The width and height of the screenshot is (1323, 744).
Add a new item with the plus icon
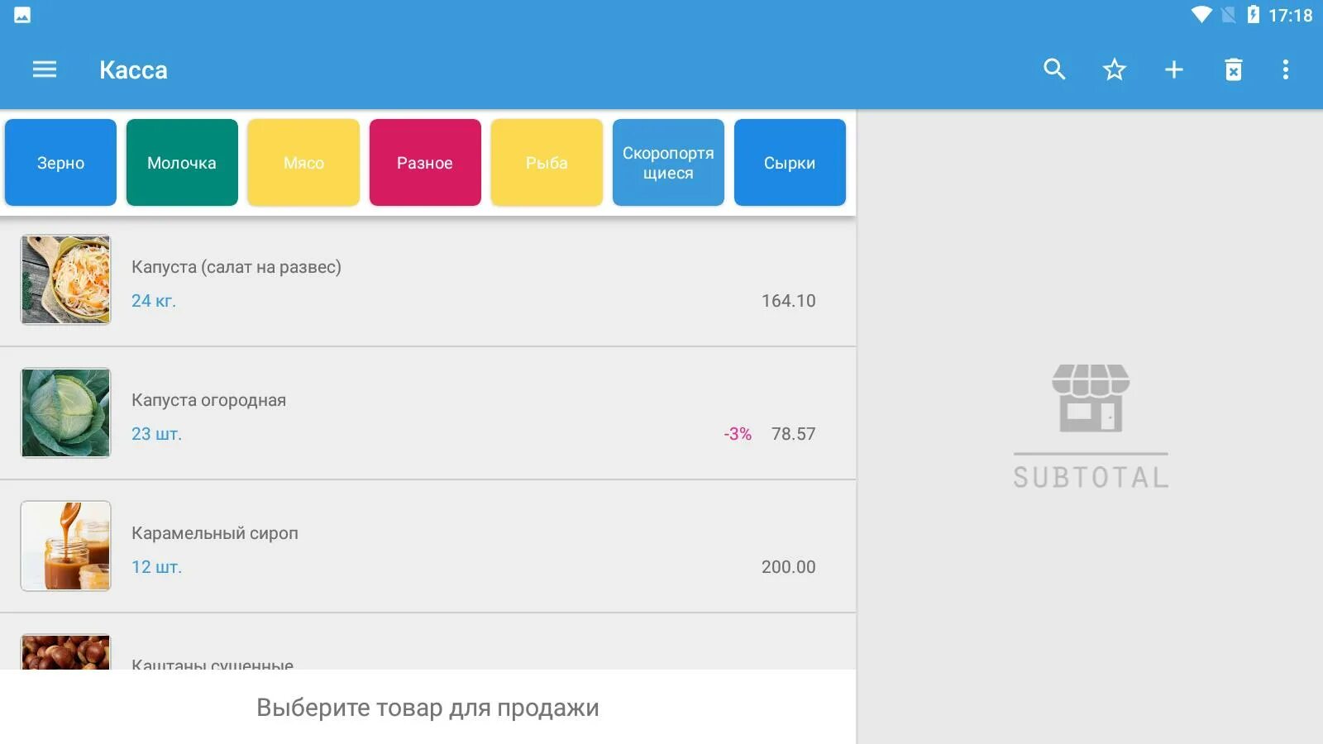tap(1173, 69)
